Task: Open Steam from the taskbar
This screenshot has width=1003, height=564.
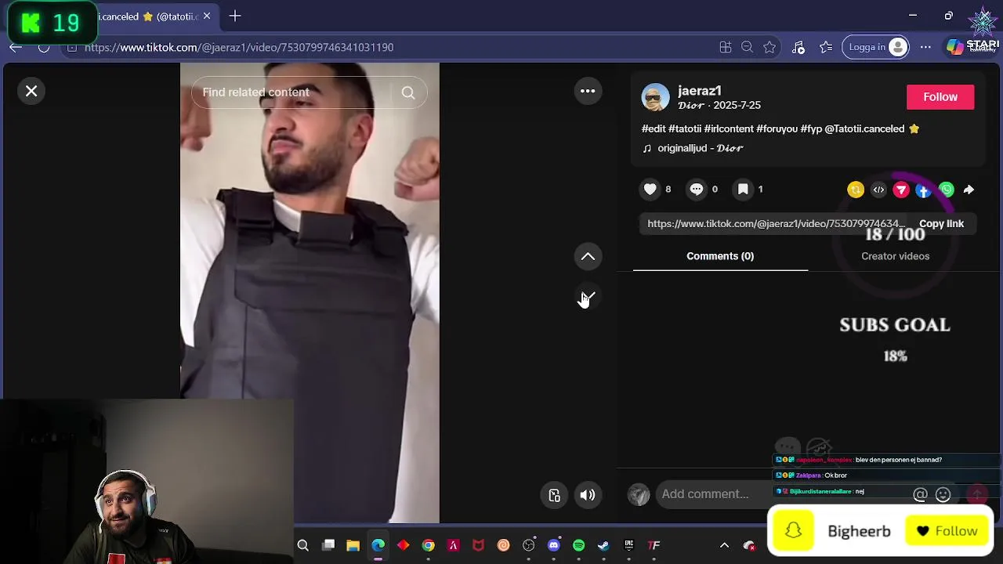Action: coord(604,545)
